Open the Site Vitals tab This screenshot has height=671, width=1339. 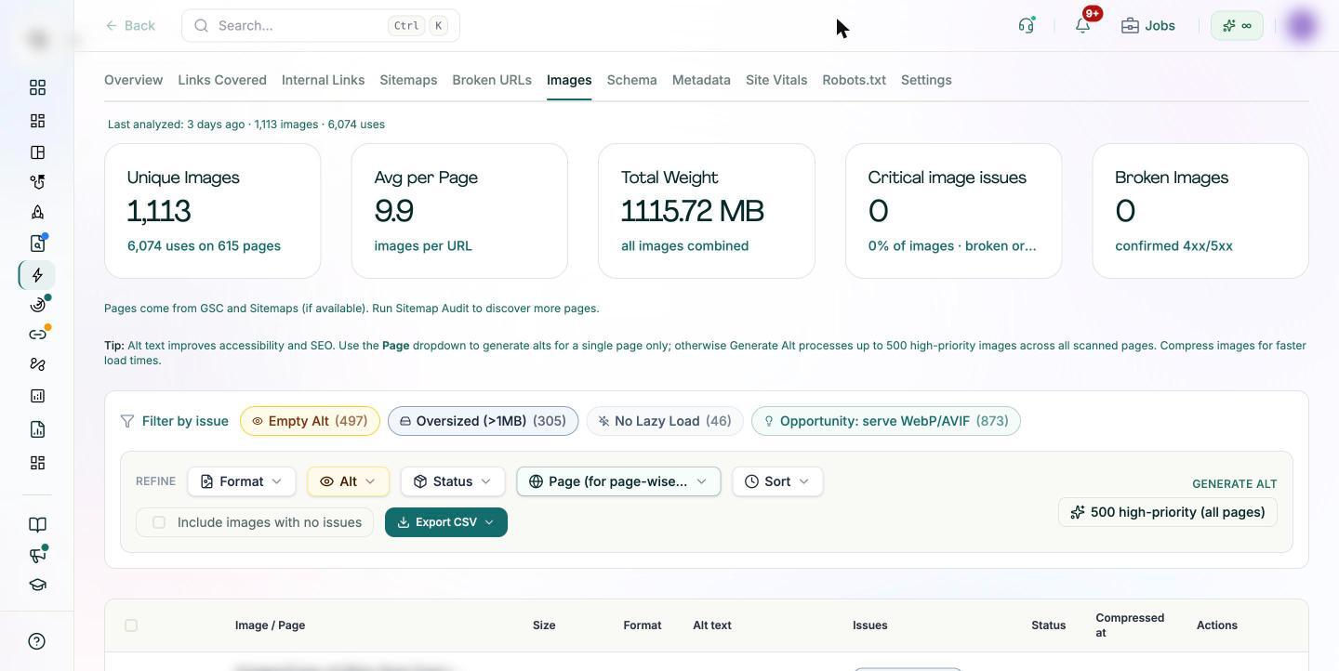tap(776, 80)
